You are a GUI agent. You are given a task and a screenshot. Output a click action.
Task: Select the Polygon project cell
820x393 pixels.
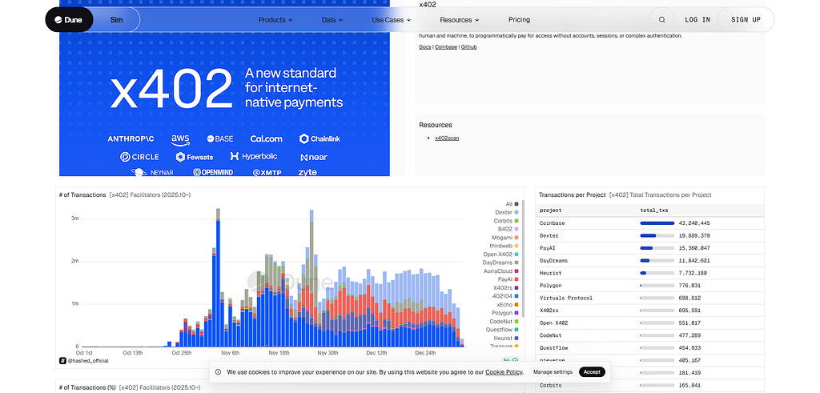pyautogui.click(x=551, y=286)
